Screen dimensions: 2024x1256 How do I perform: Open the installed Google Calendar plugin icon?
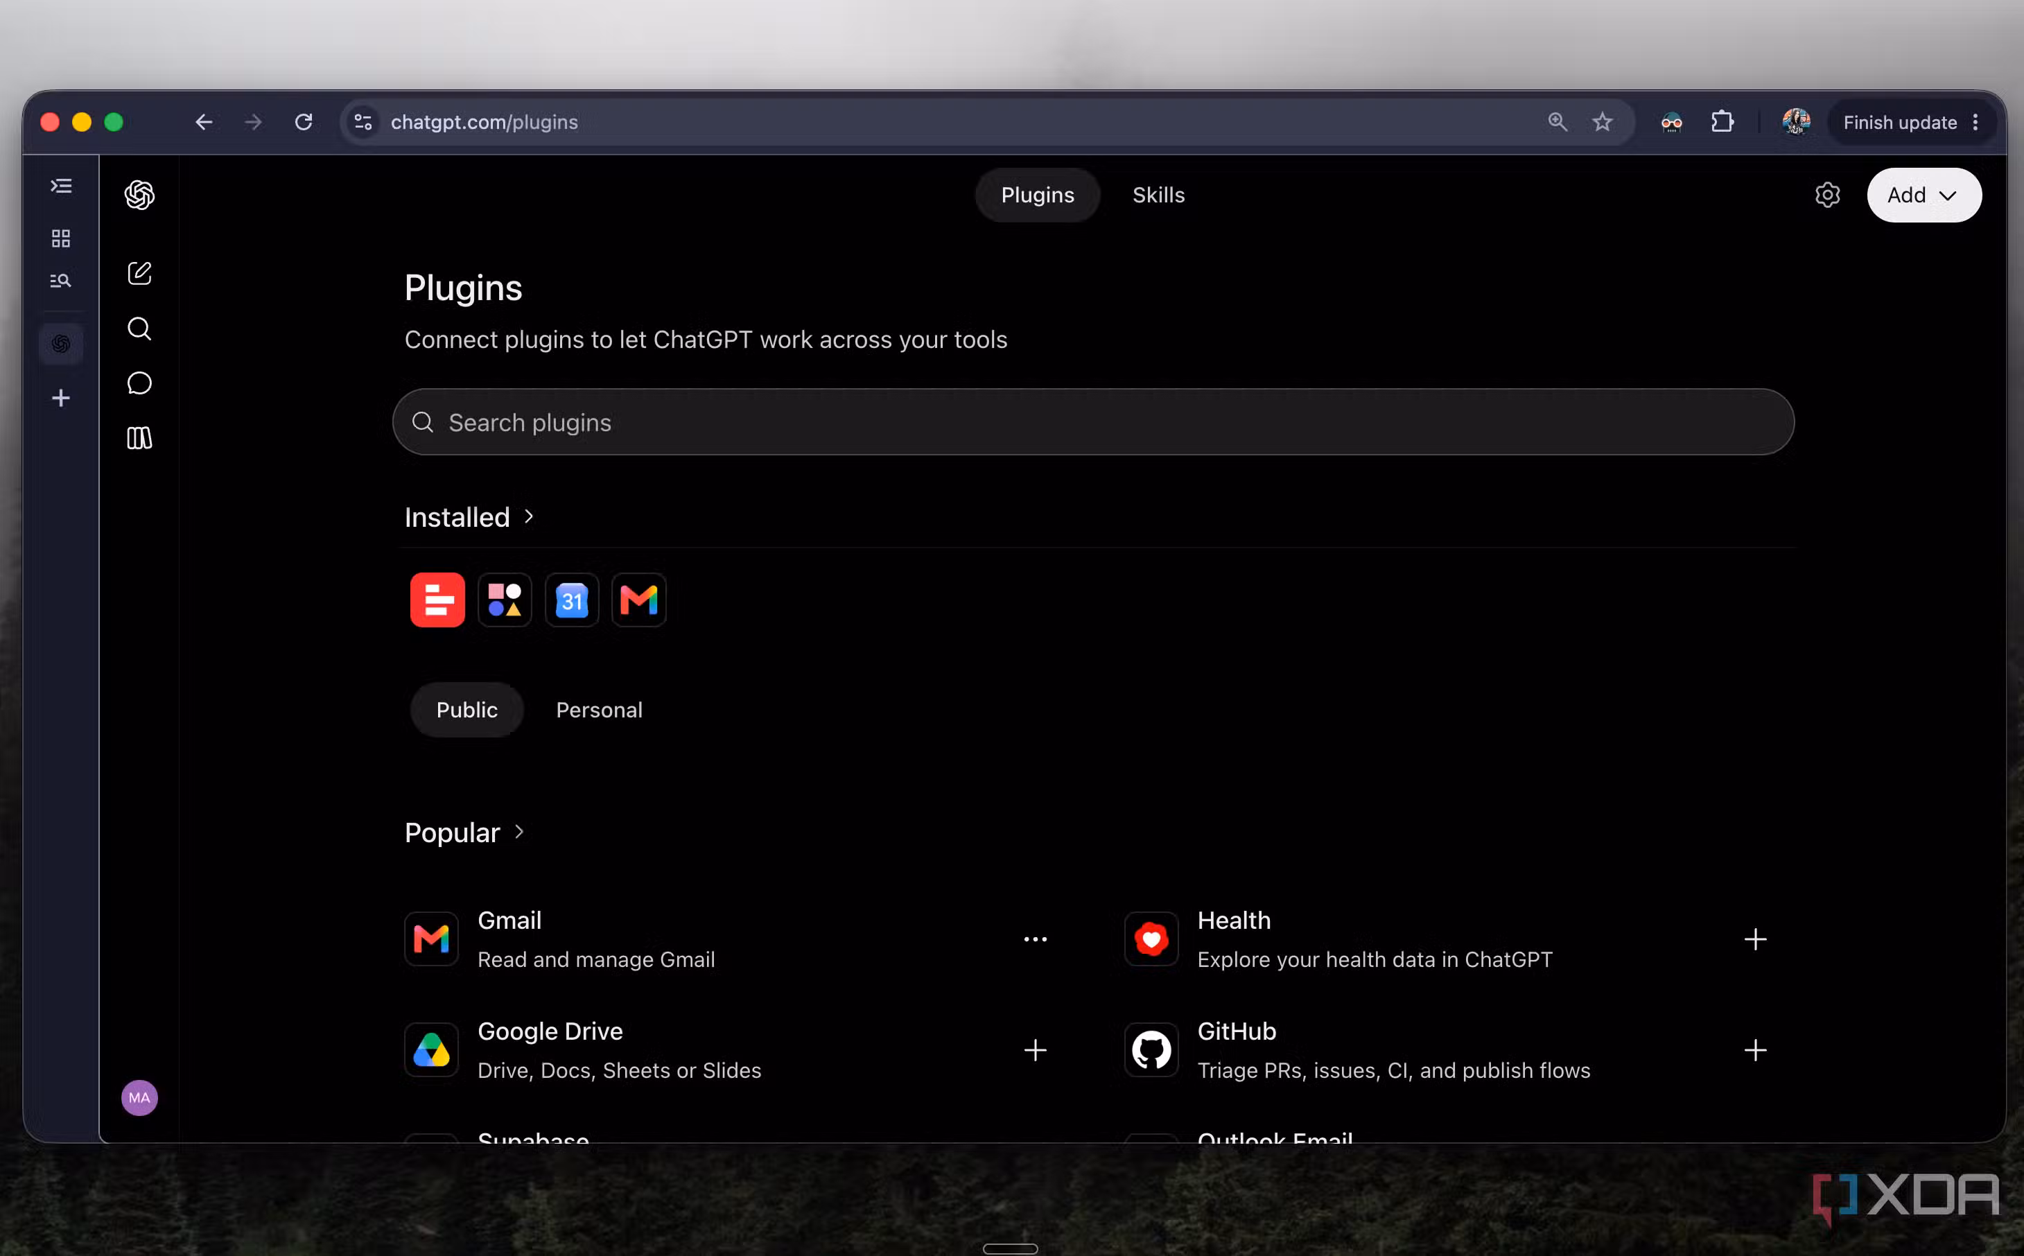pos(573,600)
